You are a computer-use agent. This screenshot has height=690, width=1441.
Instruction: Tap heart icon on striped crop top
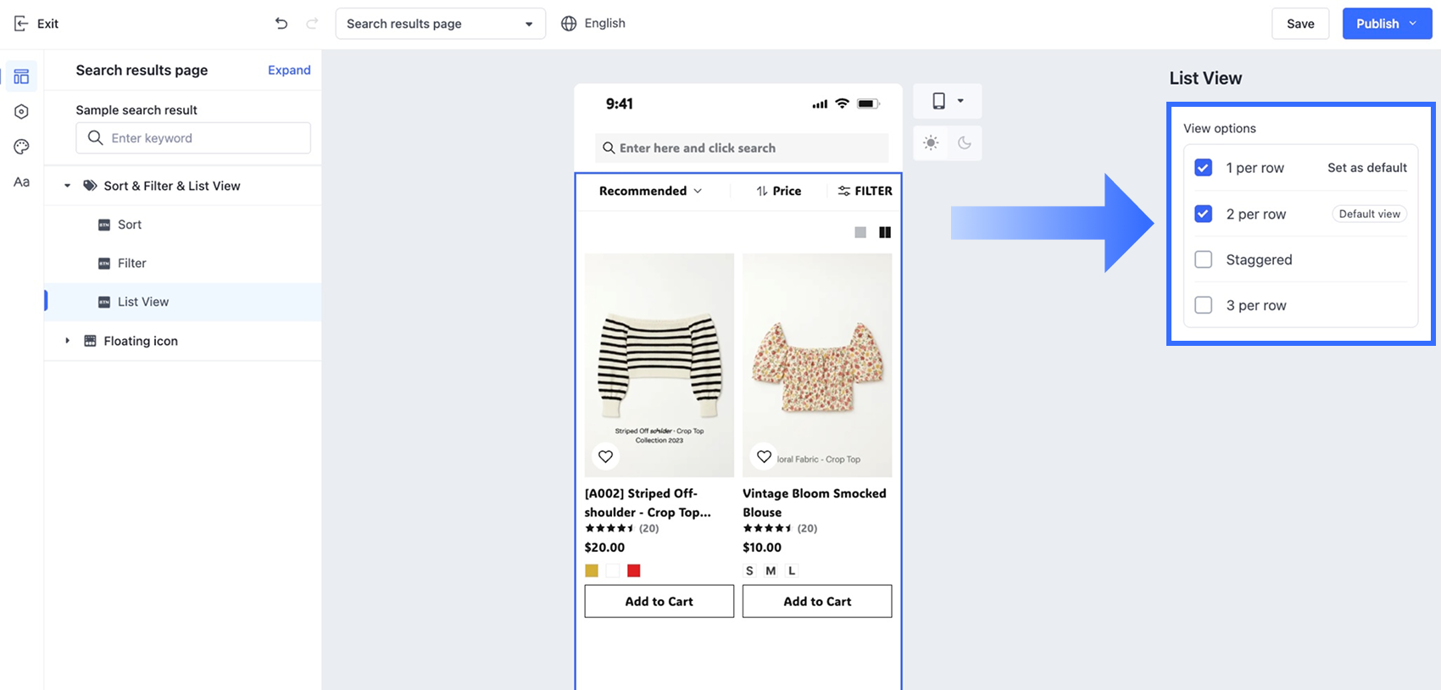[605, 457]
